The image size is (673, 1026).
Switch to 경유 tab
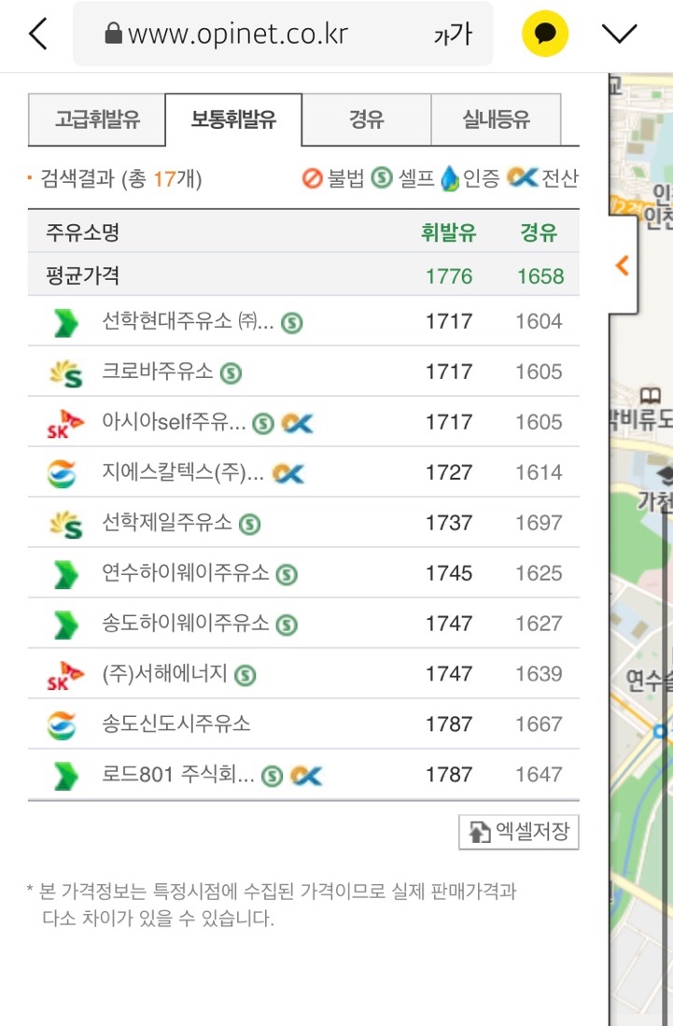[366, 119]
